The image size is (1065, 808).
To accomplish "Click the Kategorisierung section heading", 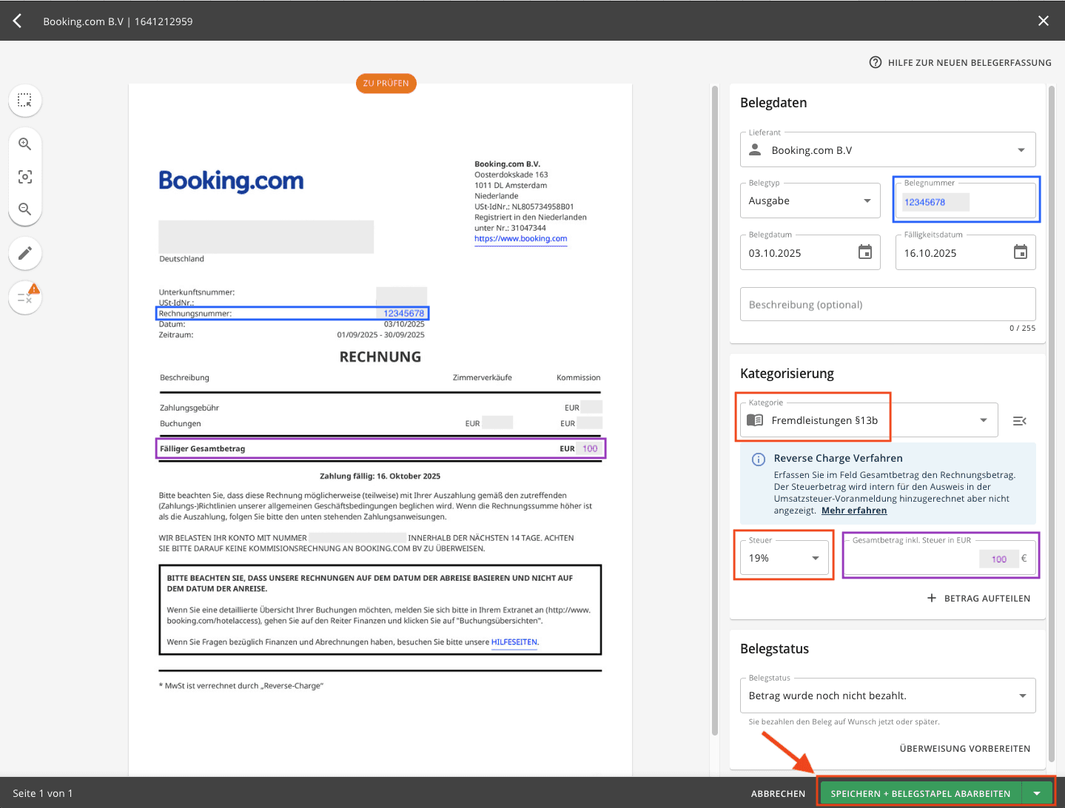I will [787, 374].
